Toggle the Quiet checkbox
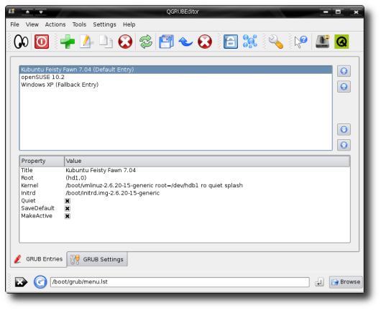381x310 pixels. [68, 201]
